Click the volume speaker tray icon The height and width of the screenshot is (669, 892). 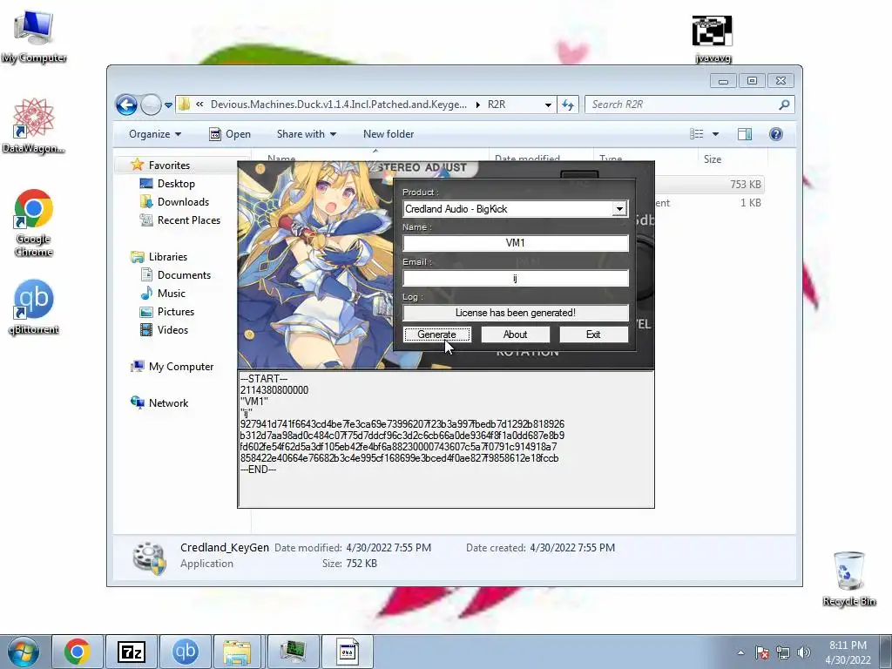click(804, 652)
